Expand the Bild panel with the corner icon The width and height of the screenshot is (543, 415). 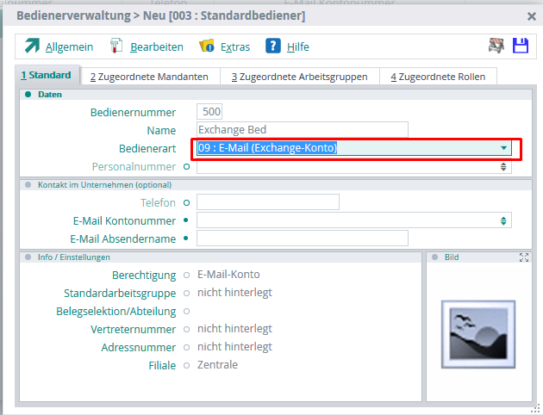click(x=523, y=257)
